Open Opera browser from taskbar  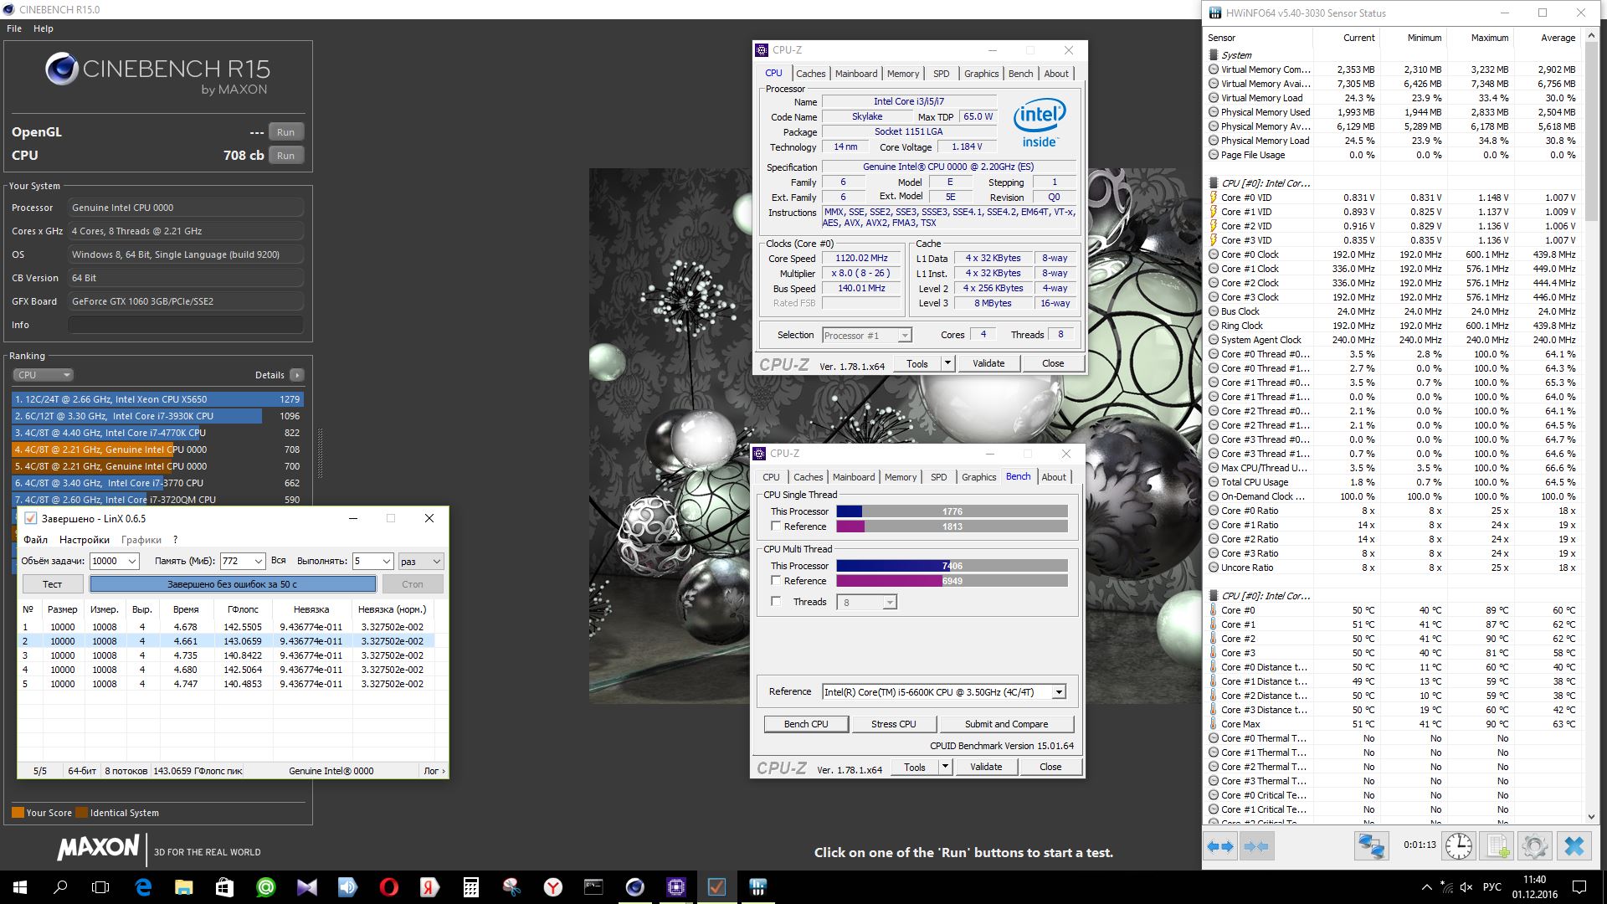[x=388, y=886]
